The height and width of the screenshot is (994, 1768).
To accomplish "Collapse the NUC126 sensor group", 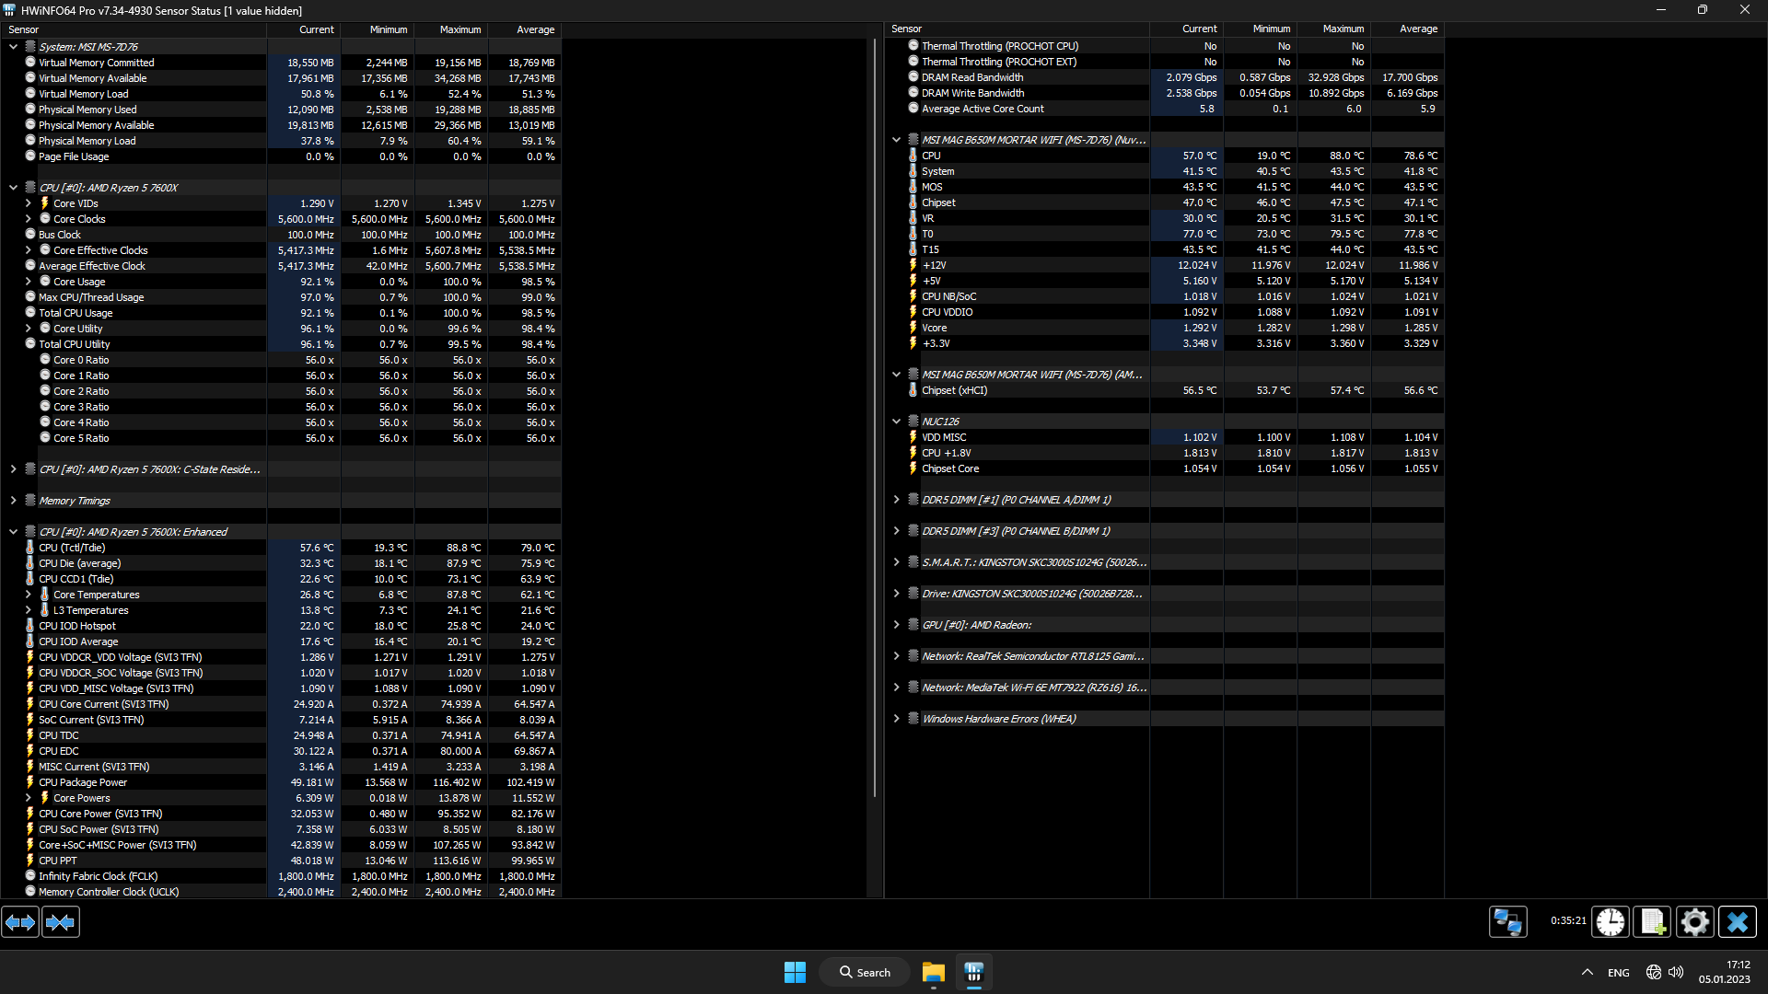I will 896,422.
